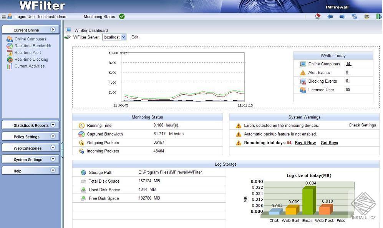Viewport: 383px width, 228px height.
Task: Click the Real-time Bandwidth sidebar icon
Action: pos(10,46)
